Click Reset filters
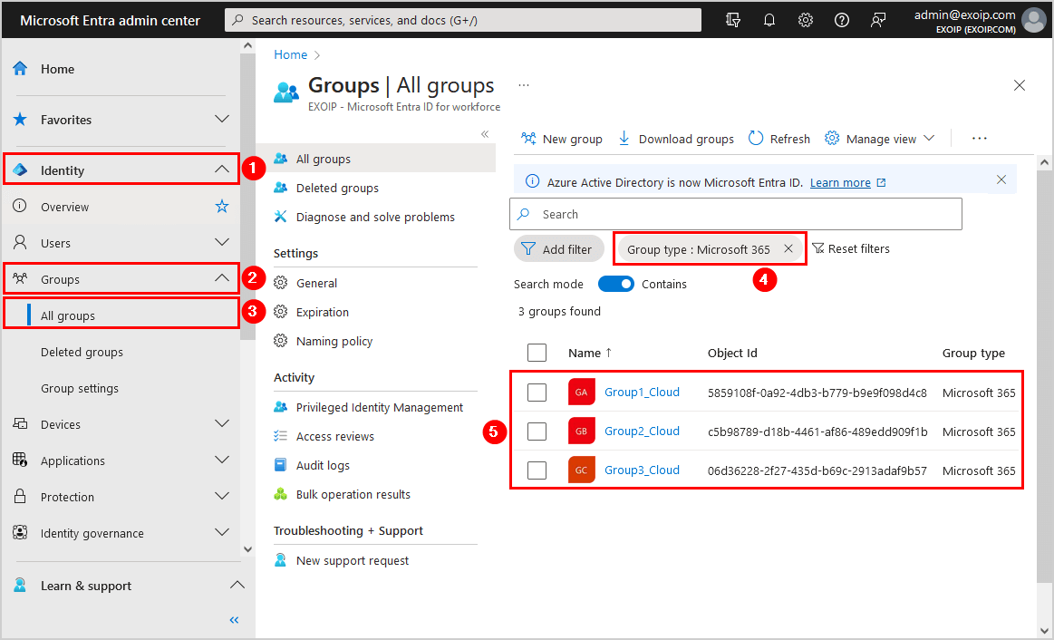The height and width of the screenshot is (640, 1054). [x=851, y=248]
